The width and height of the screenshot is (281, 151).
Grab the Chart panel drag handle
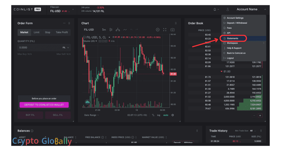coord(176,23)
